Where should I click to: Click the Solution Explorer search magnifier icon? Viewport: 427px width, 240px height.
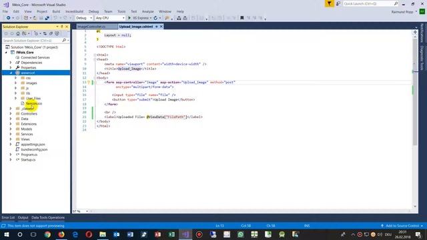coord(64,40)
